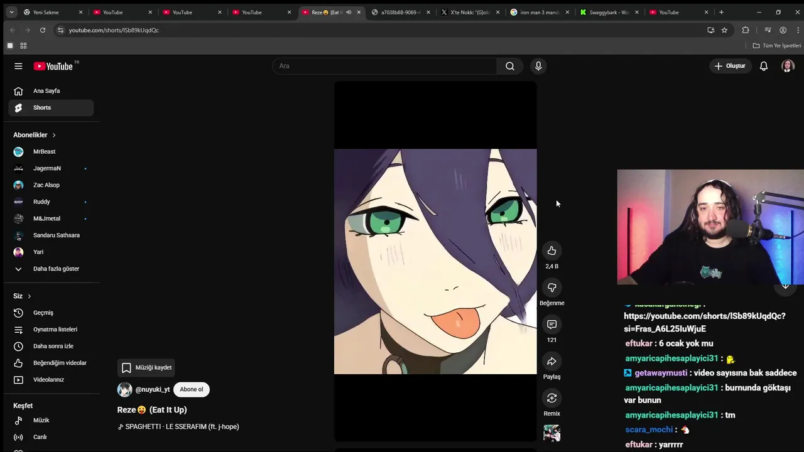Open media controls icon in toolbar
This screenshot has width=804, height=452.
pyautogui.click(x=768, y=30)
